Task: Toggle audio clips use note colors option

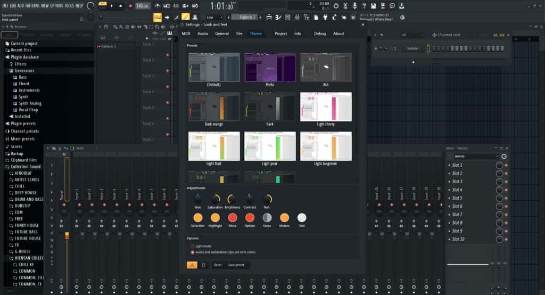Action: point(192,252)
